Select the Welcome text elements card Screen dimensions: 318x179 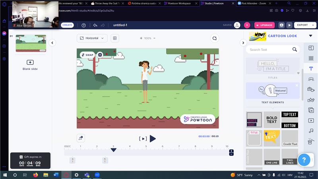(273, 91)
